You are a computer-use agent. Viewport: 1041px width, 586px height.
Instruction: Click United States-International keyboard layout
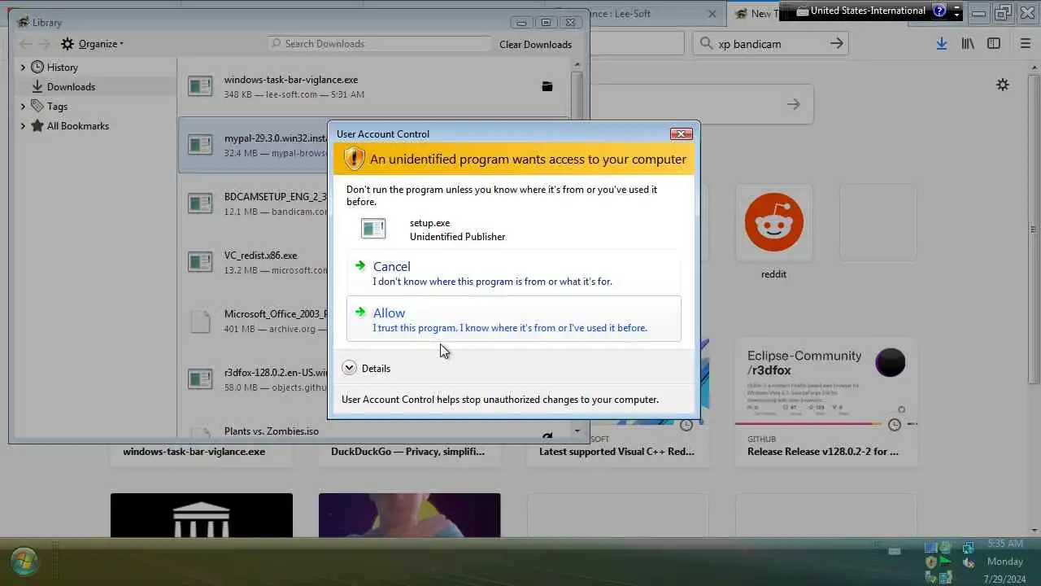(x=860, y=11)
